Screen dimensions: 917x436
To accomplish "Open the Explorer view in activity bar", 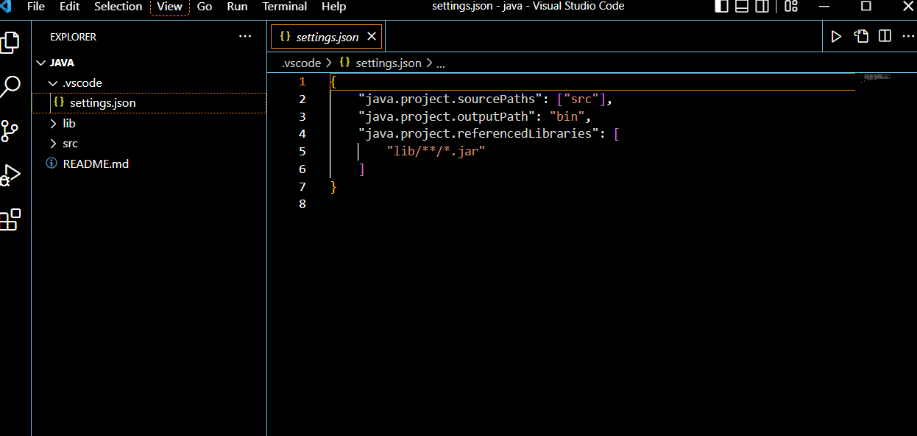I will (x=10, y=42).
